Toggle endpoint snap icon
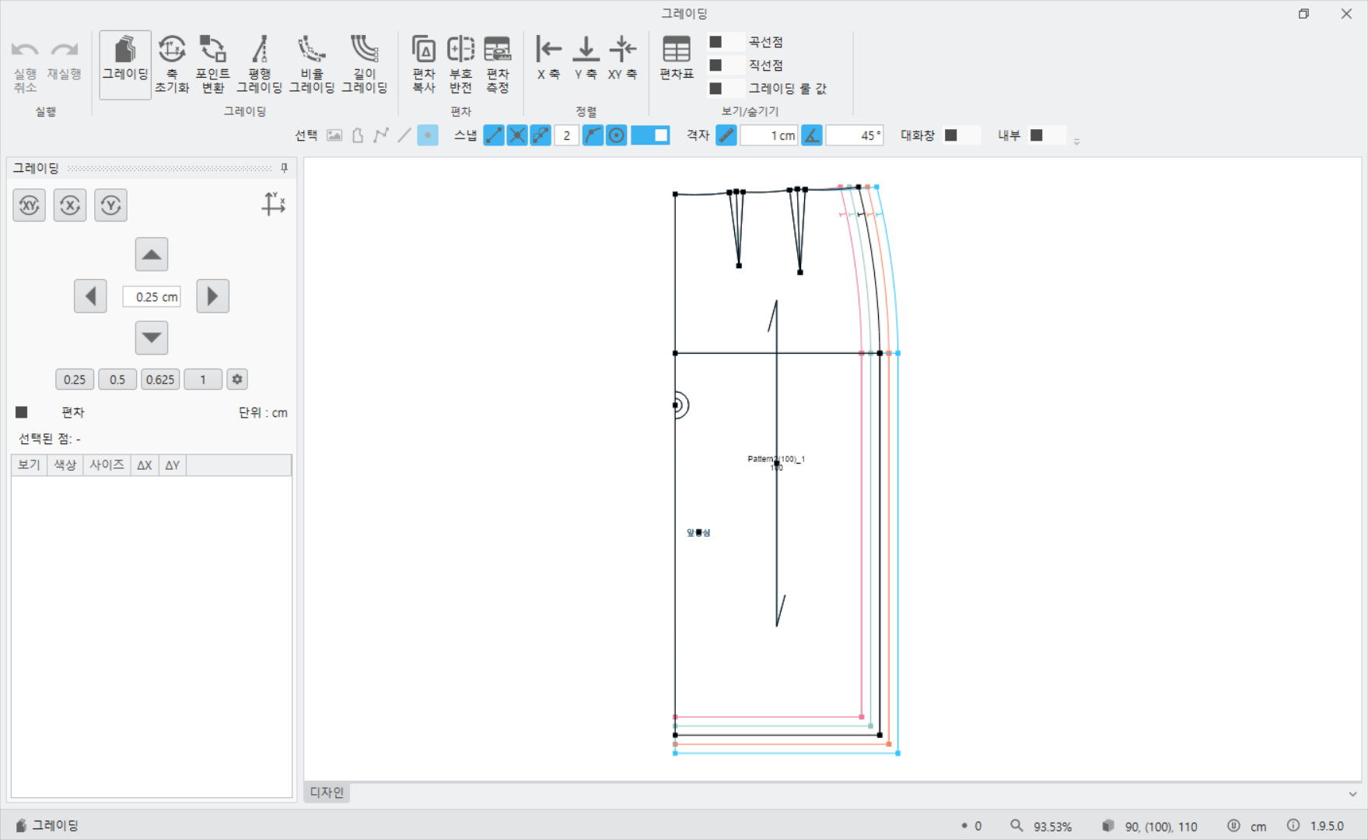 coord(494,135)
